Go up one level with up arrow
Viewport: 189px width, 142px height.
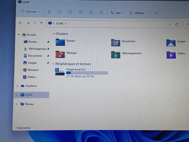pyautogui.click(x=42, y=23)
